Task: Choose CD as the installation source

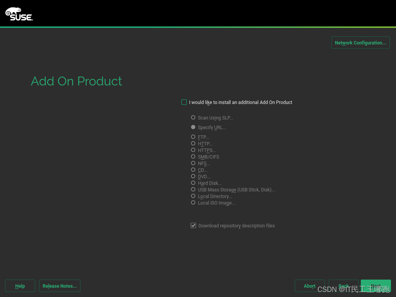Action: 193,170
